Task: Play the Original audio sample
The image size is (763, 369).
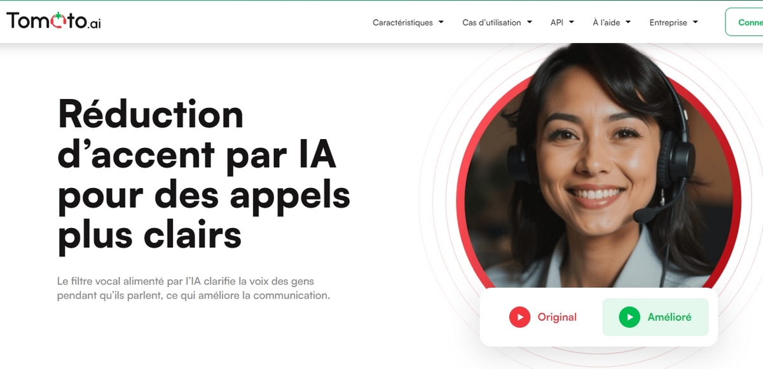Action: [x=543, y=317]
